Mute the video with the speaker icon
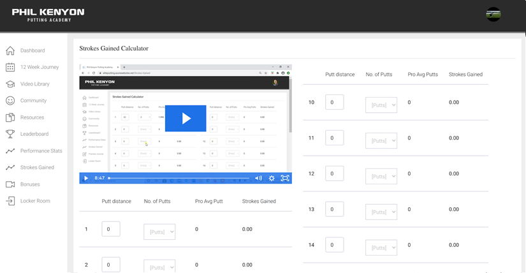Screen dimensions: 526x273 coord(258,179)
